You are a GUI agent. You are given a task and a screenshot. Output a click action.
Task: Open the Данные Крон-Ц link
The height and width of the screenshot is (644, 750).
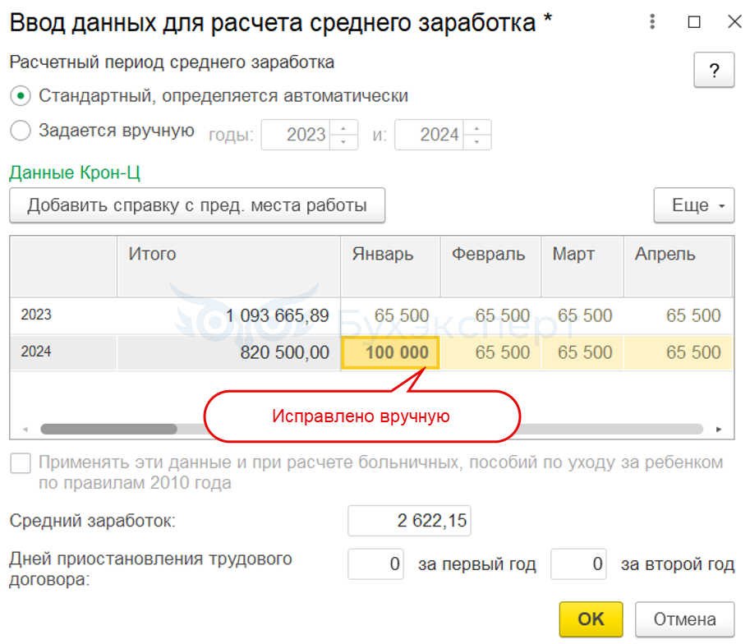click(75, 172)
